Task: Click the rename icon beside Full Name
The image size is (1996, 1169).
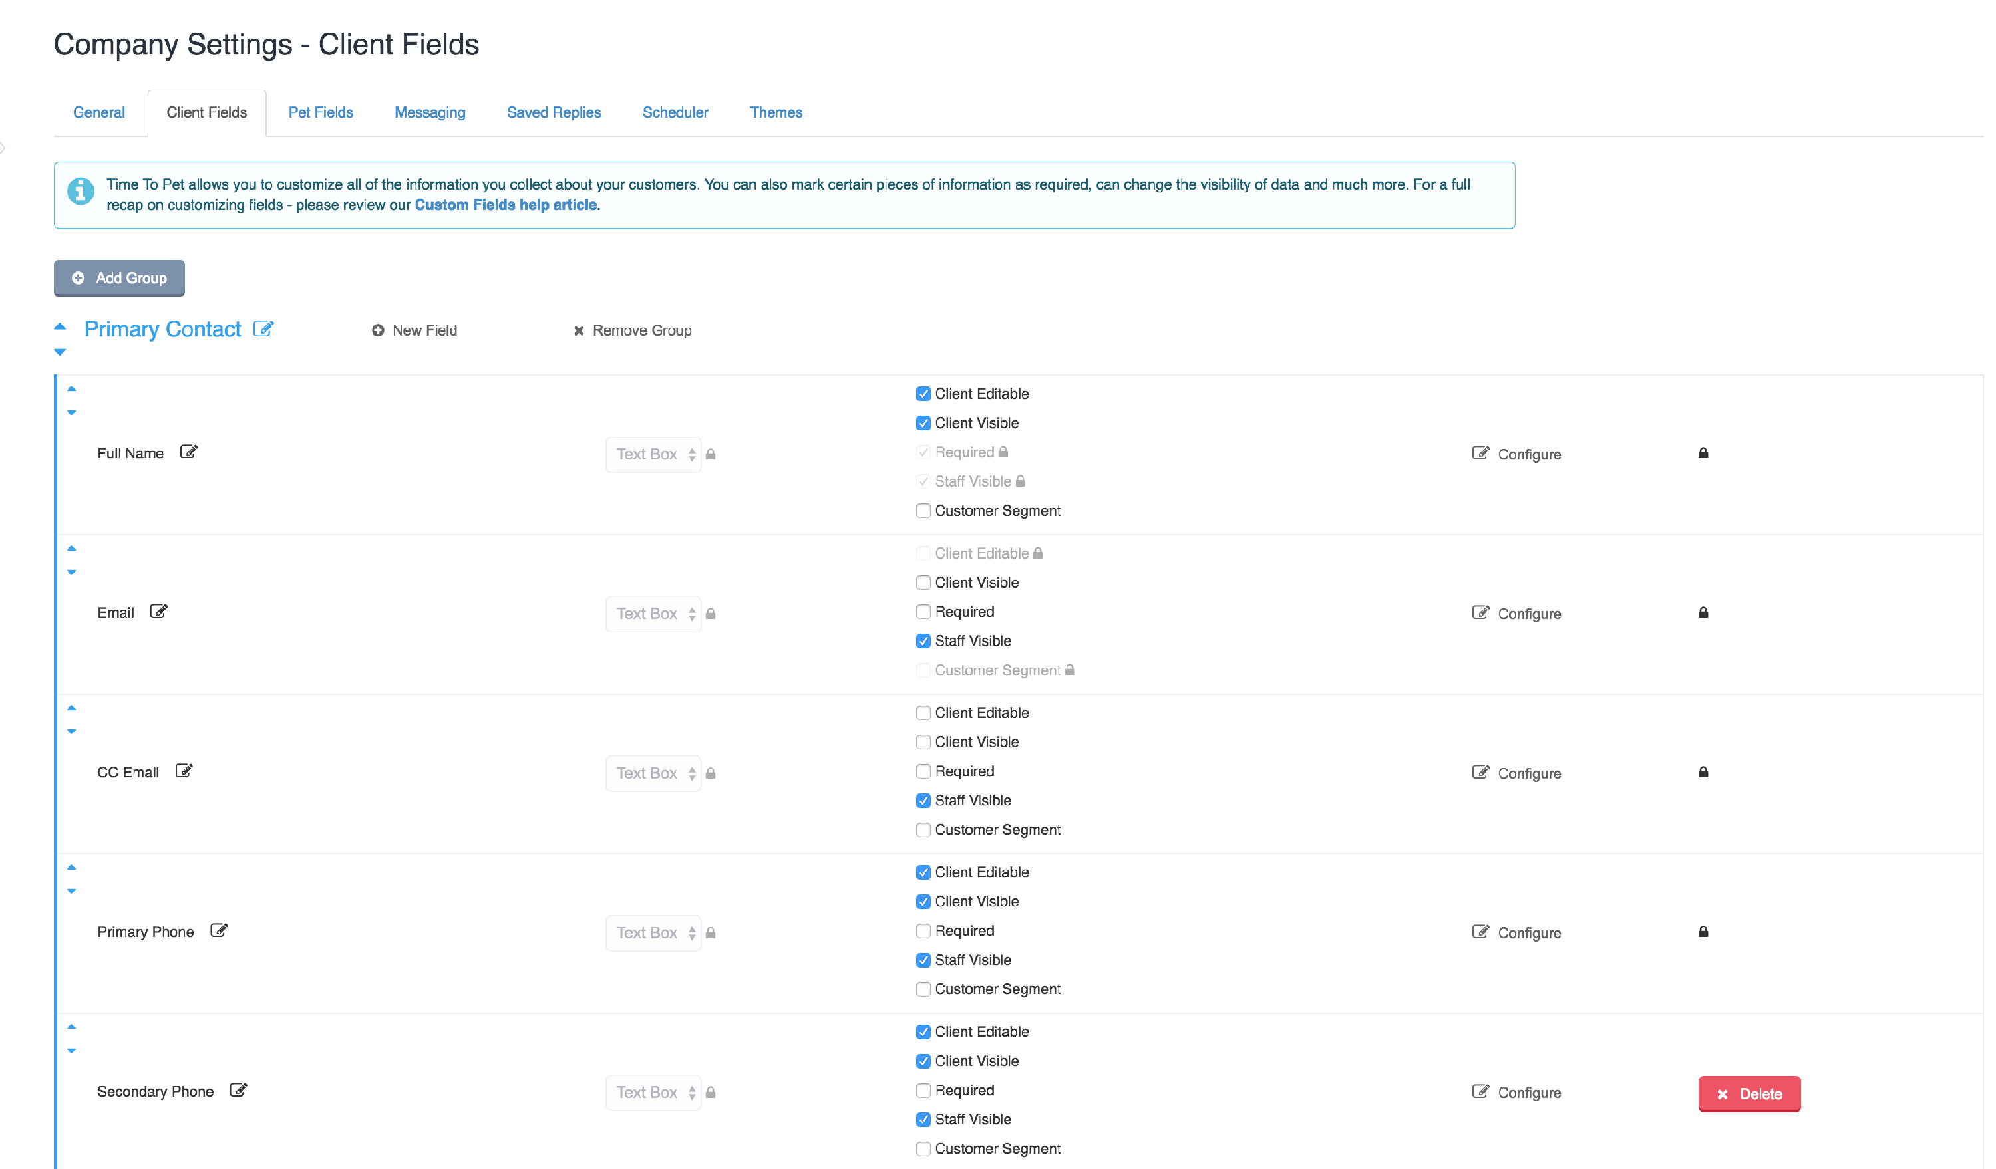Action: tap(188, 453)
